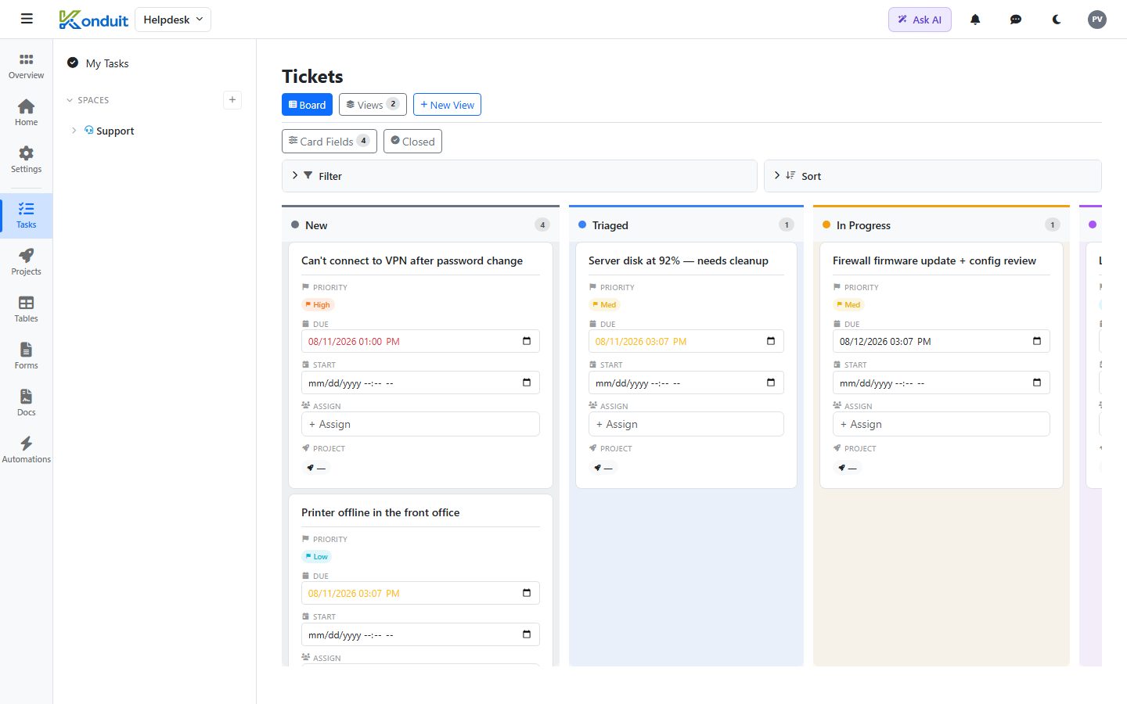Edit the VPN ticket due date field

(420, 341)
